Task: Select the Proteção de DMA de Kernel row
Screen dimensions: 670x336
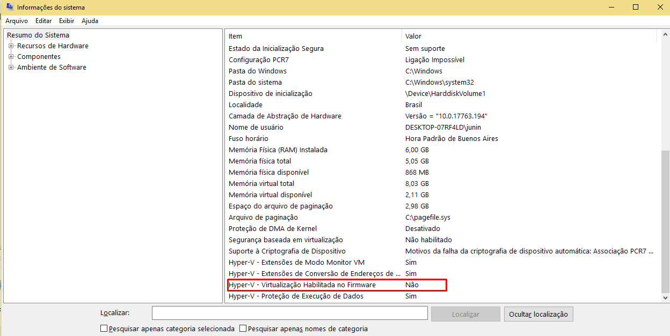Action: click(x=441, y=229)
